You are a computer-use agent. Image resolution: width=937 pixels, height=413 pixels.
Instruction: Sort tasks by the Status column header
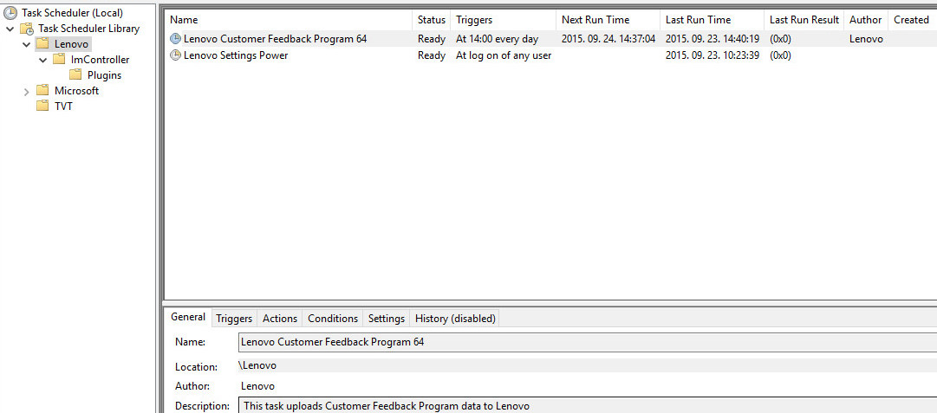[x=432, y=20]
